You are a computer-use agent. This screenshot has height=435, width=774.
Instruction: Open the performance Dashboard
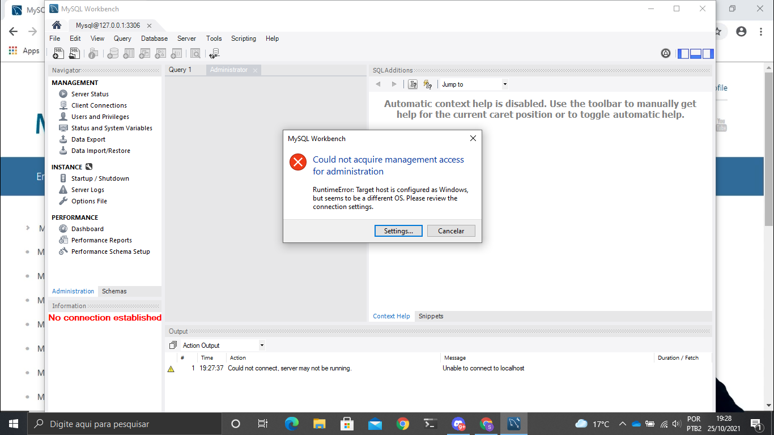(x=87, y=229)
